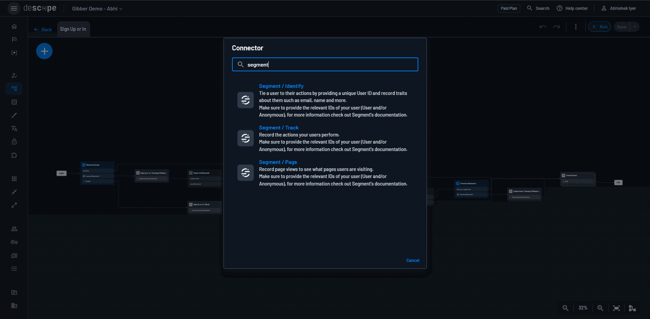
Task: Click the 32% zoom level indicator
Action: (x=583, y=308)
